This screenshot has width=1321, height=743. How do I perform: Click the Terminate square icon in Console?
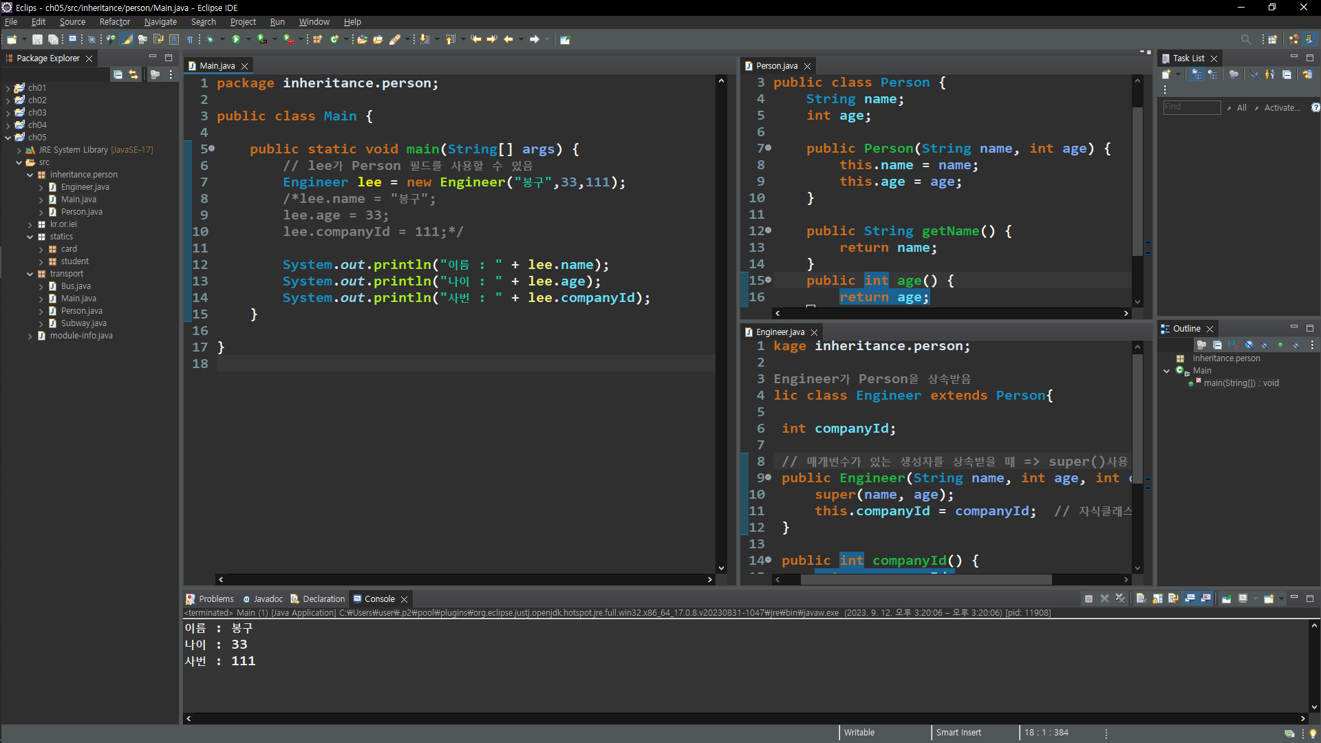coord(1088,599)
